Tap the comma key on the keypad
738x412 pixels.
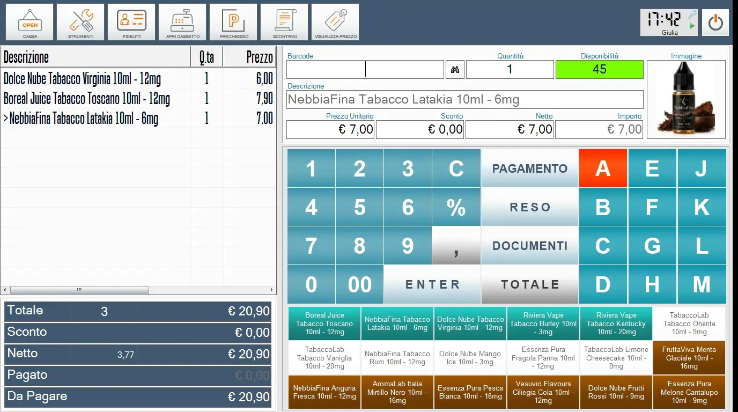pos(456,246)
